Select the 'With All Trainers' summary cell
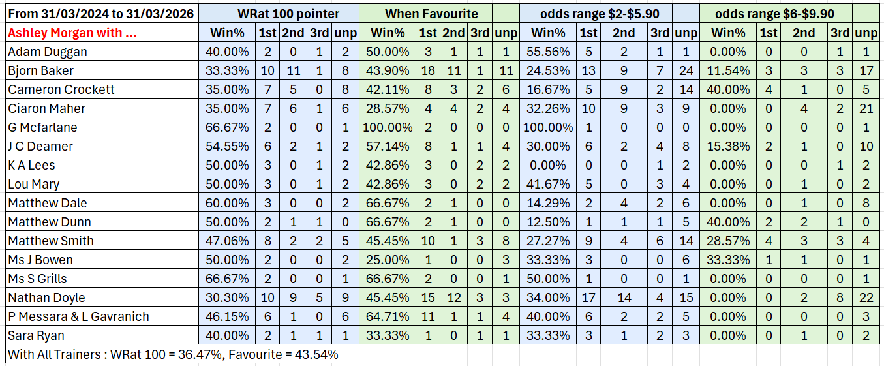 173,354
